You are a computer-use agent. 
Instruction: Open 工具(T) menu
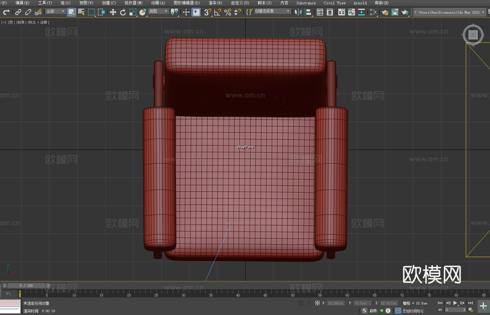click(45, 3)
